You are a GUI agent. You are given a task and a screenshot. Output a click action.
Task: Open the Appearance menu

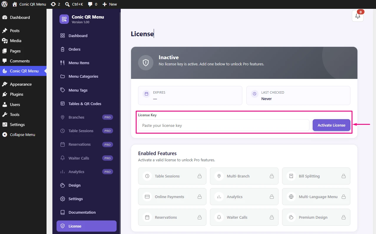point(23,84)
